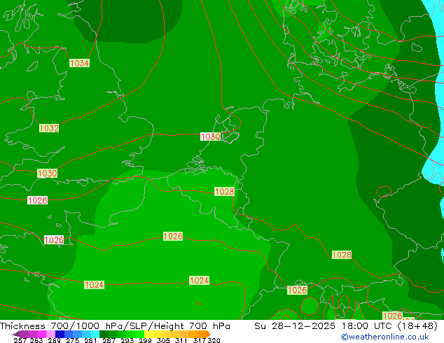Click the forecast date 'Su 28-12-2025 18:00 UTC'
The image size is (444, 343).
click(324, 326)
